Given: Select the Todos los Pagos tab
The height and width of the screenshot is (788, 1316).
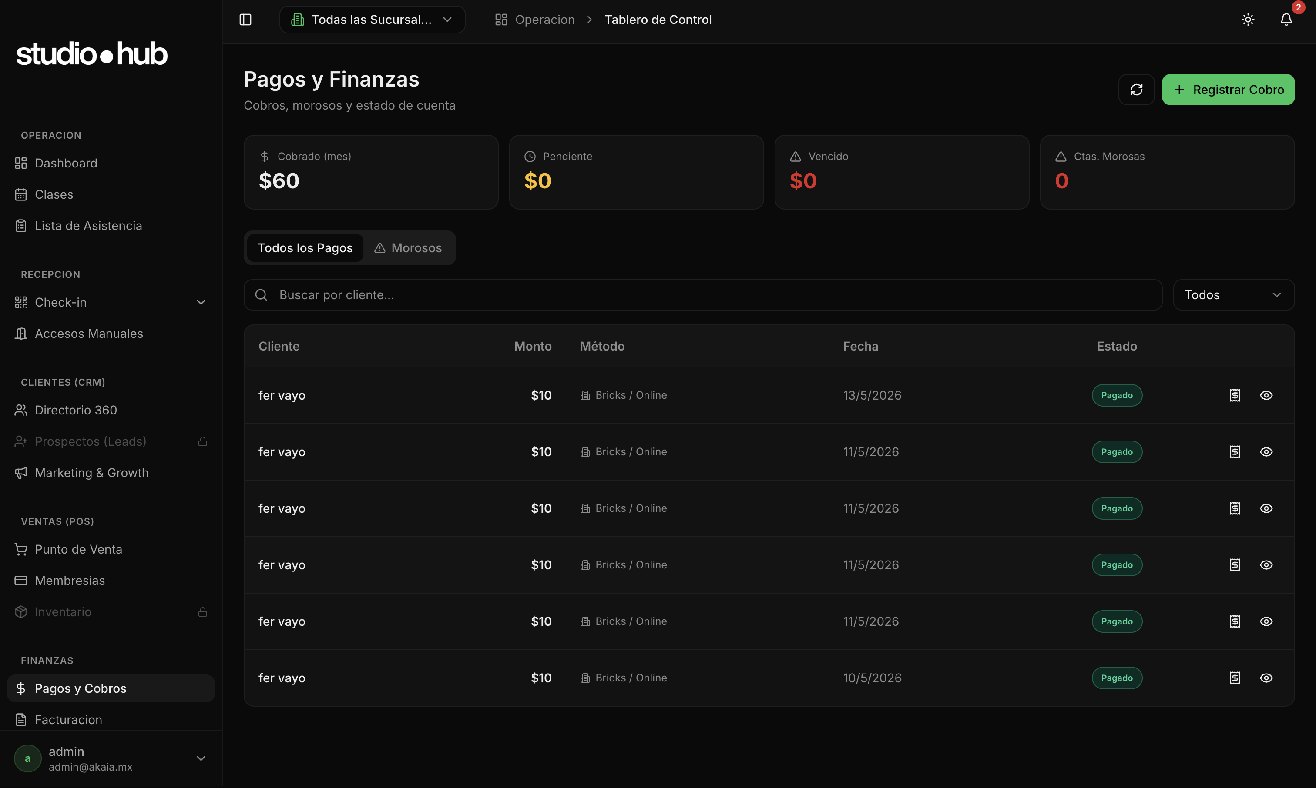Looking at the screenshot, I should coord(305,248).
